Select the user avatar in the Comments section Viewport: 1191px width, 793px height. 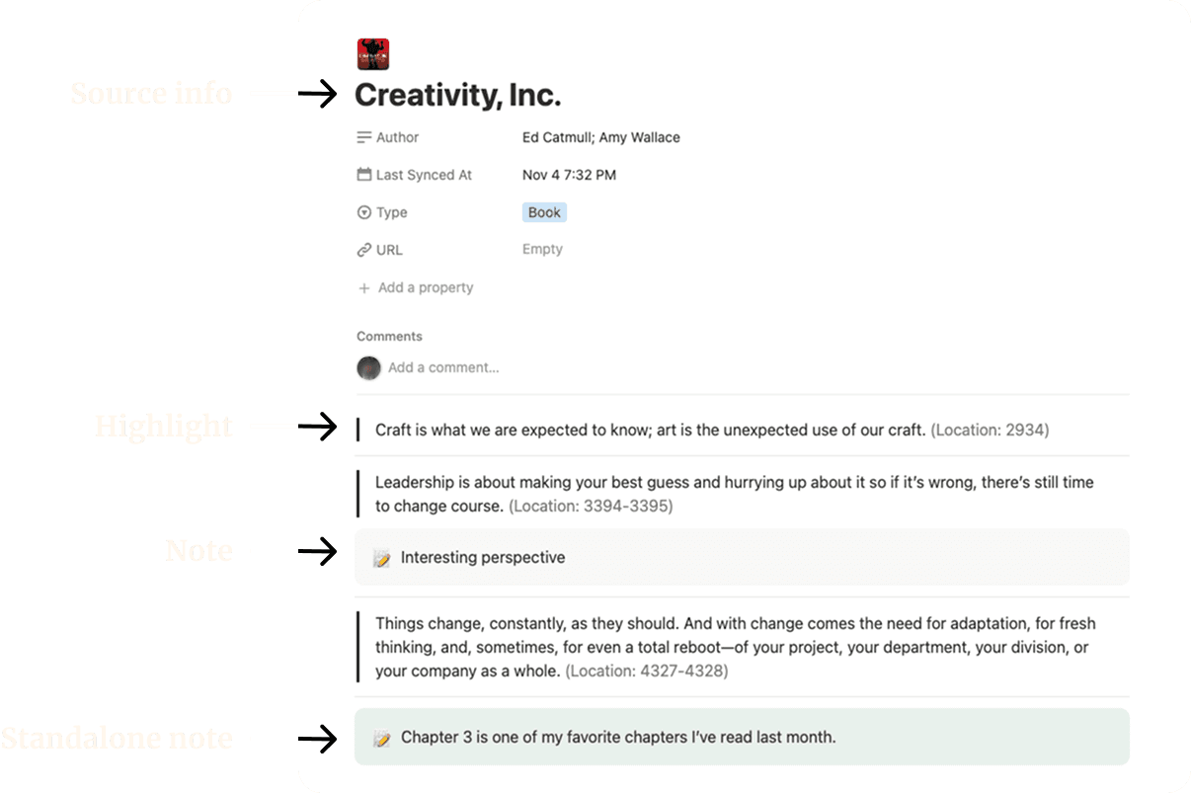point(368,367)
